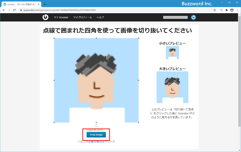The height and width of the screenshot is (152, 241).
Task: Click the top-center crop handle
Action: (x=96, y=38)
